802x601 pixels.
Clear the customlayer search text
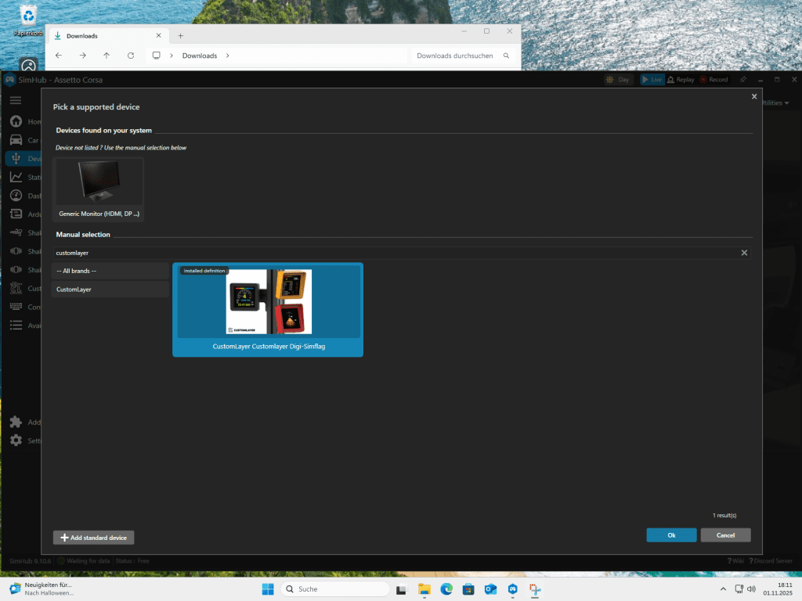point(744,253)
